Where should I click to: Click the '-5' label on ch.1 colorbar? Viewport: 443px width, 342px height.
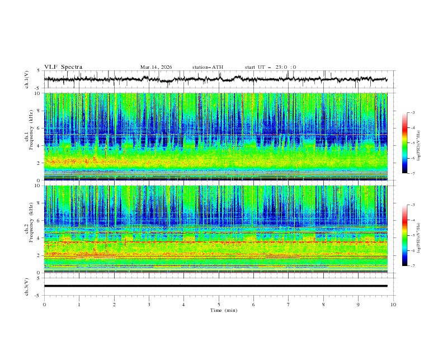[412, 143]
